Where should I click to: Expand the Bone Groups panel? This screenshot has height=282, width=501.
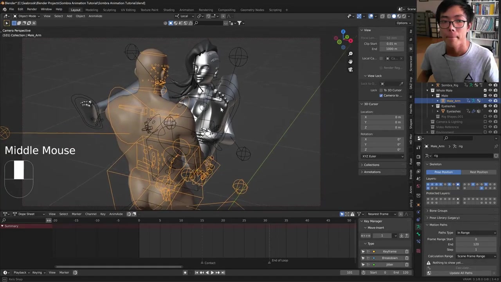pyautogui.click(x=438, y=211)
